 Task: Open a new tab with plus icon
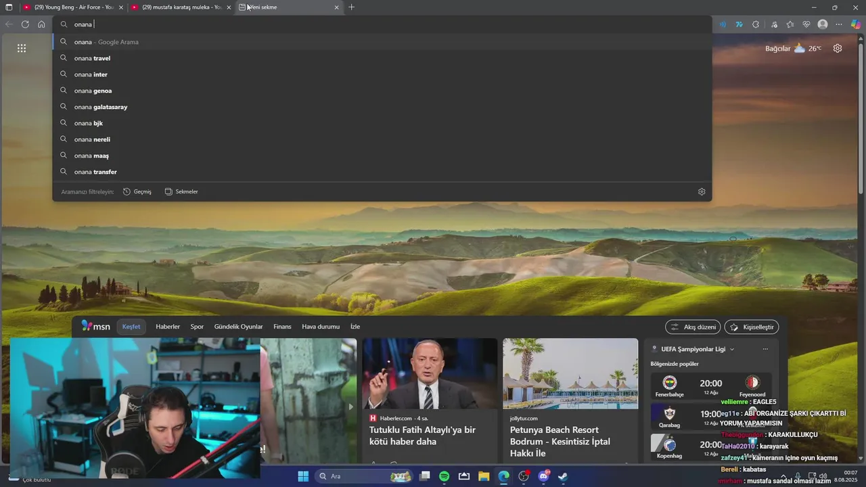click(351, 7)
